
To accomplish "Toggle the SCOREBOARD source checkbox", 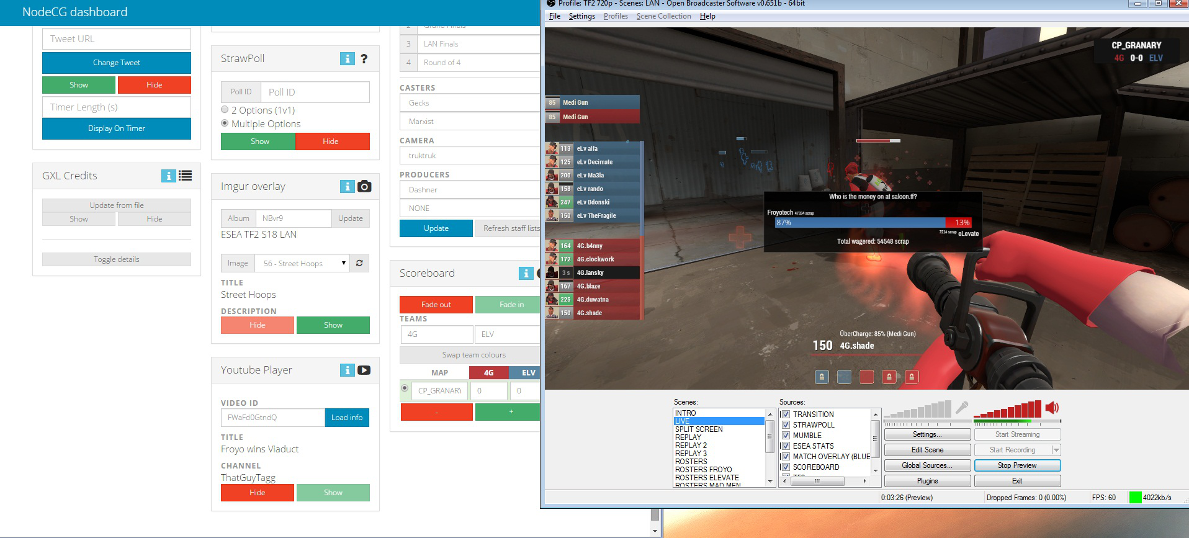I will (786, 467).
